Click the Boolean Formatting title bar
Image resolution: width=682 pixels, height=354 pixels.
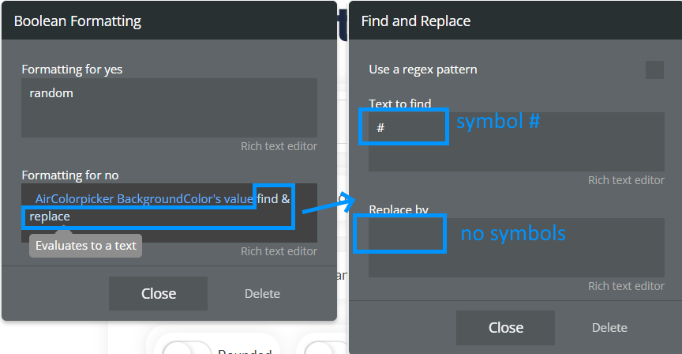tap(169, 21)
